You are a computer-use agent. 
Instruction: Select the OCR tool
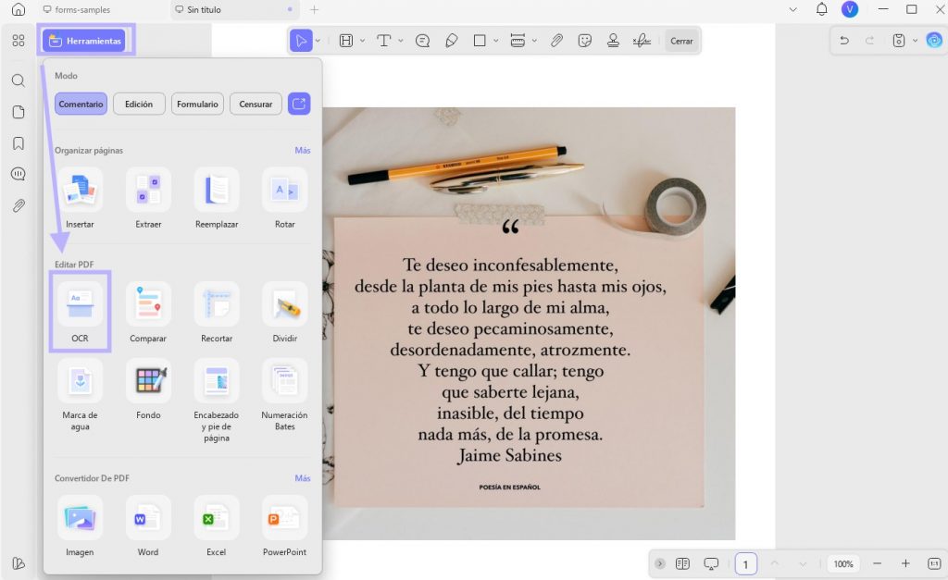[x=80, y=312]
